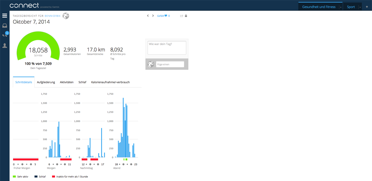Click the share icon beside the lock
Screen dimensions: 372x181
182,16
